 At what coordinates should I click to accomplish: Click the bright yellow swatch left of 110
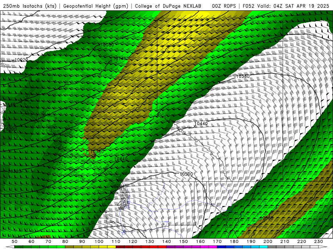click(x=112, y=247)
